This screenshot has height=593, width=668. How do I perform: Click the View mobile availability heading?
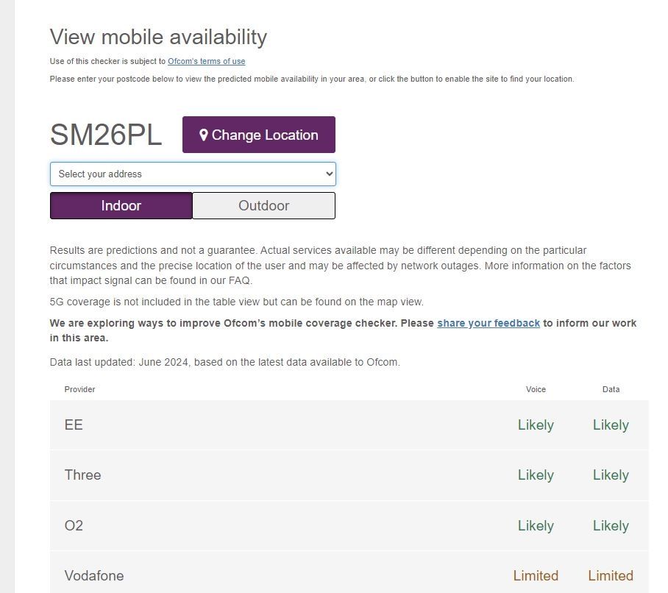point(158,37)
